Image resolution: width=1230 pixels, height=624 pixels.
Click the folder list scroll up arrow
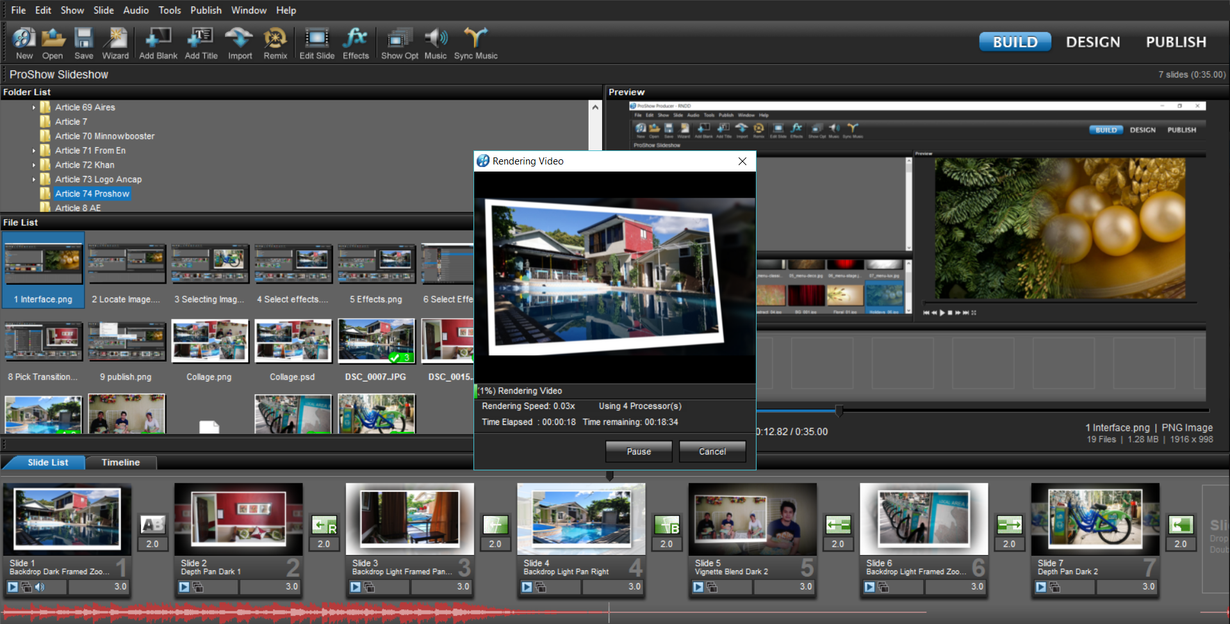pyautogui.click(x=595, y=108)
